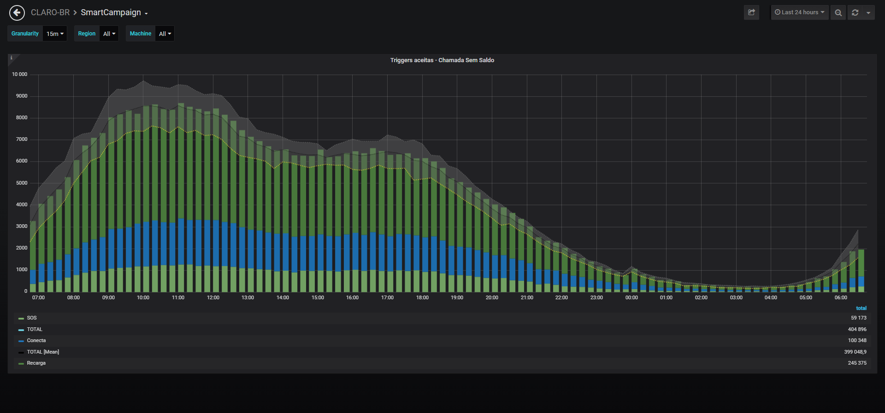Click the Granularity variable label

(25, 34)
